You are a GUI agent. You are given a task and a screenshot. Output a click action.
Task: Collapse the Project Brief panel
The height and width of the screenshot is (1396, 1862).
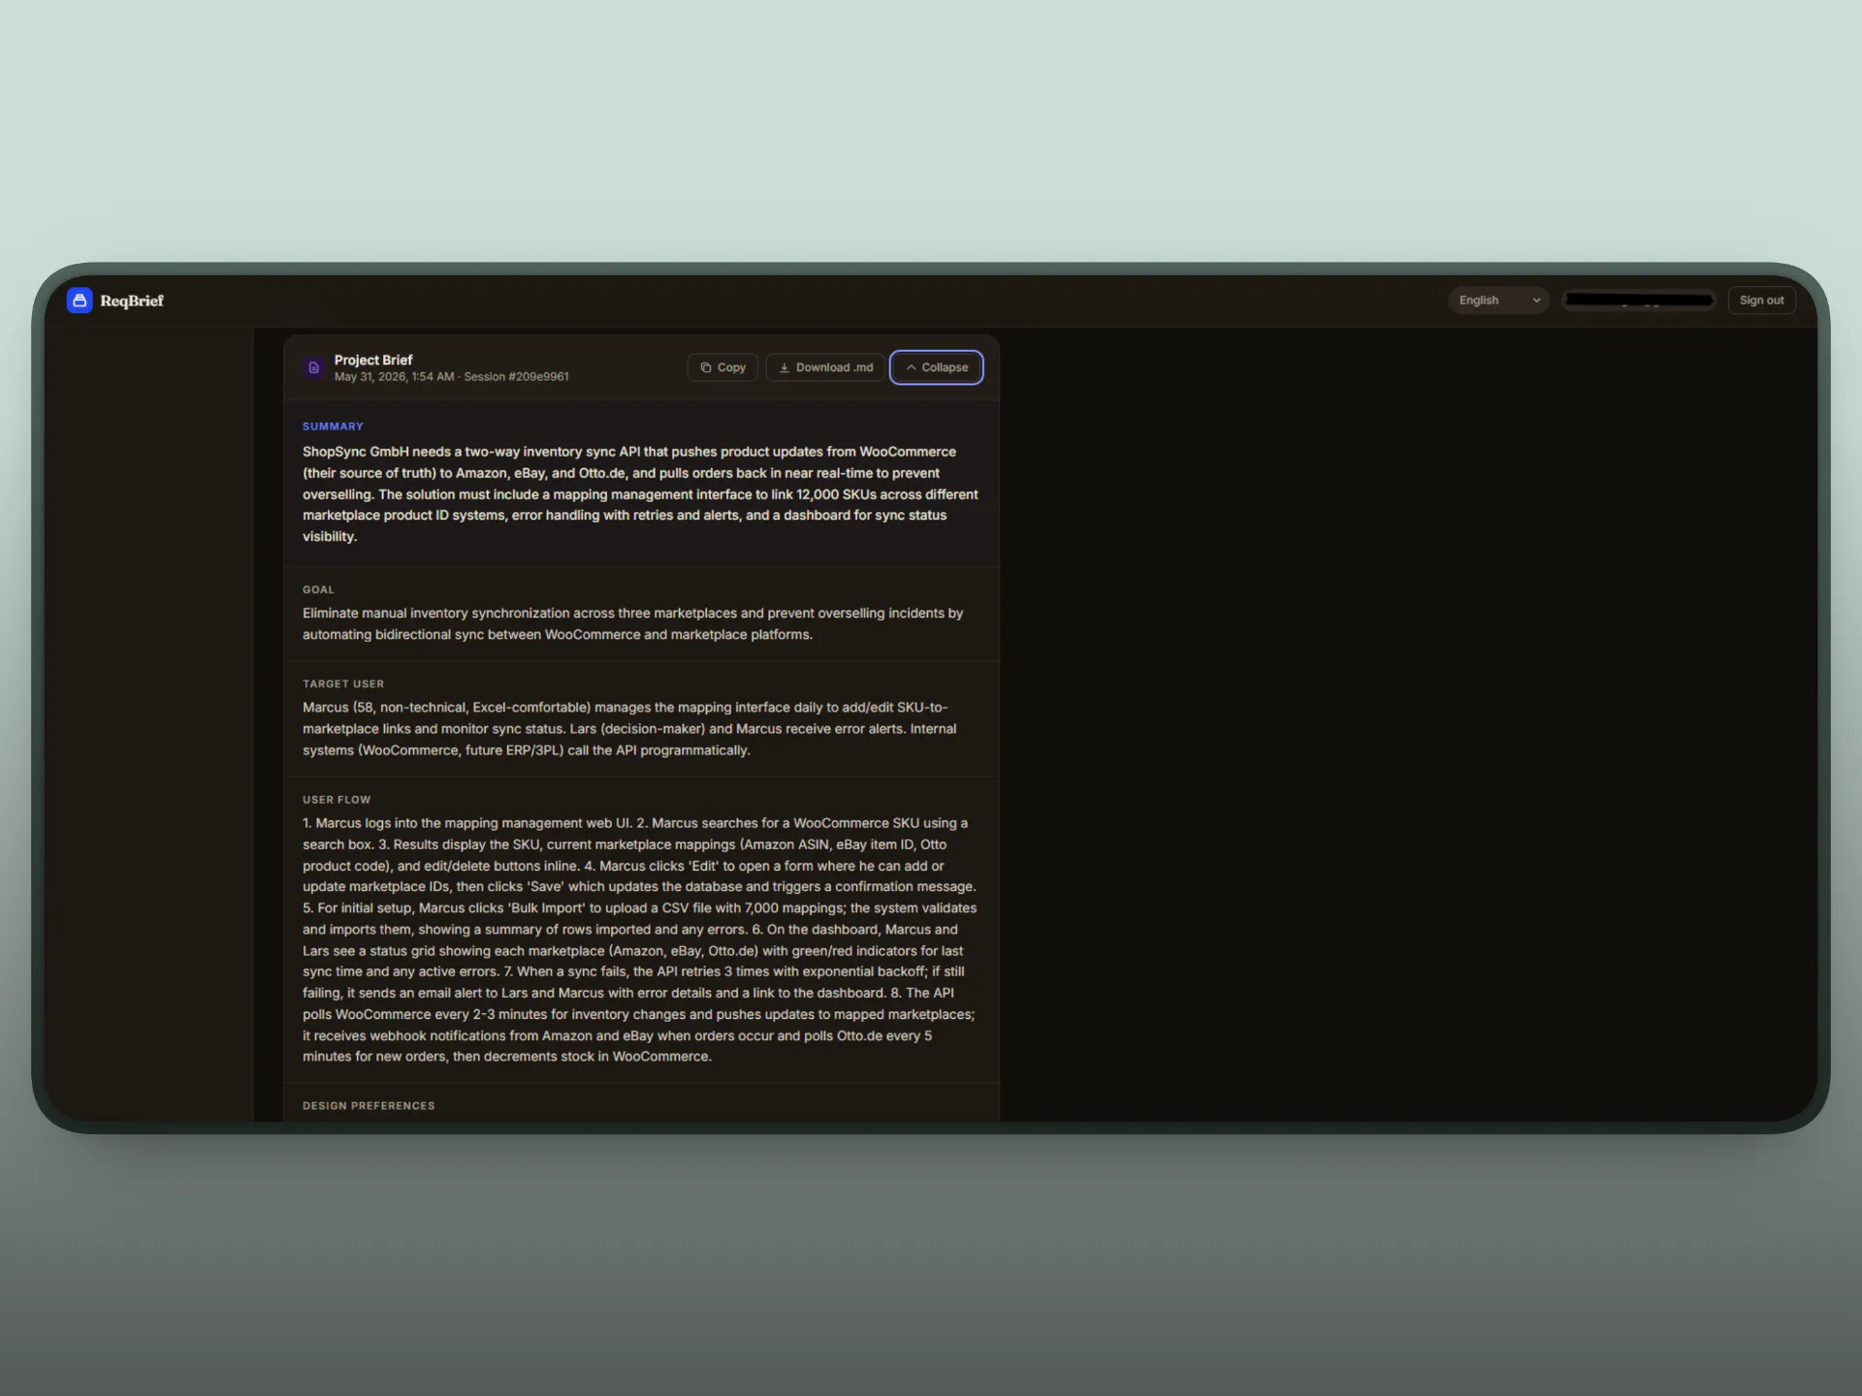pos(937,368)
